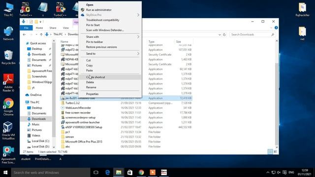Click the Up arrow navigation button
This screenshot has height=177, width=315.
[x=41, y=34]
